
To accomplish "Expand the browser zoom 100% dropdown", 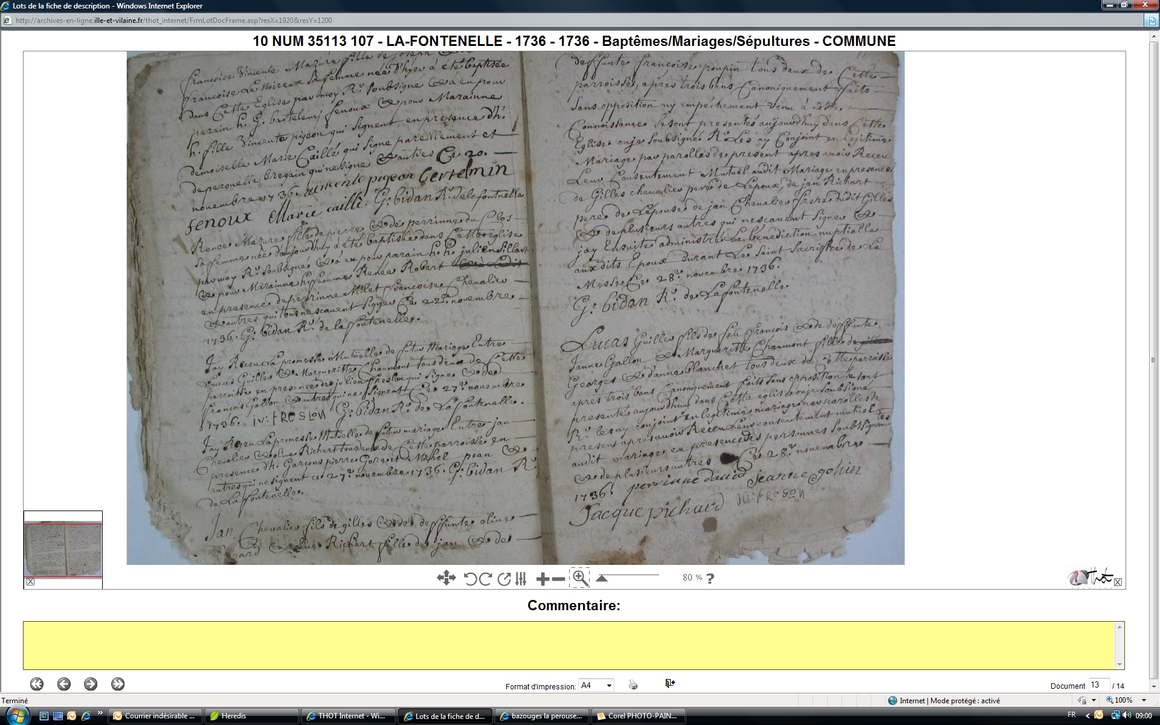I will (1144, 700).
